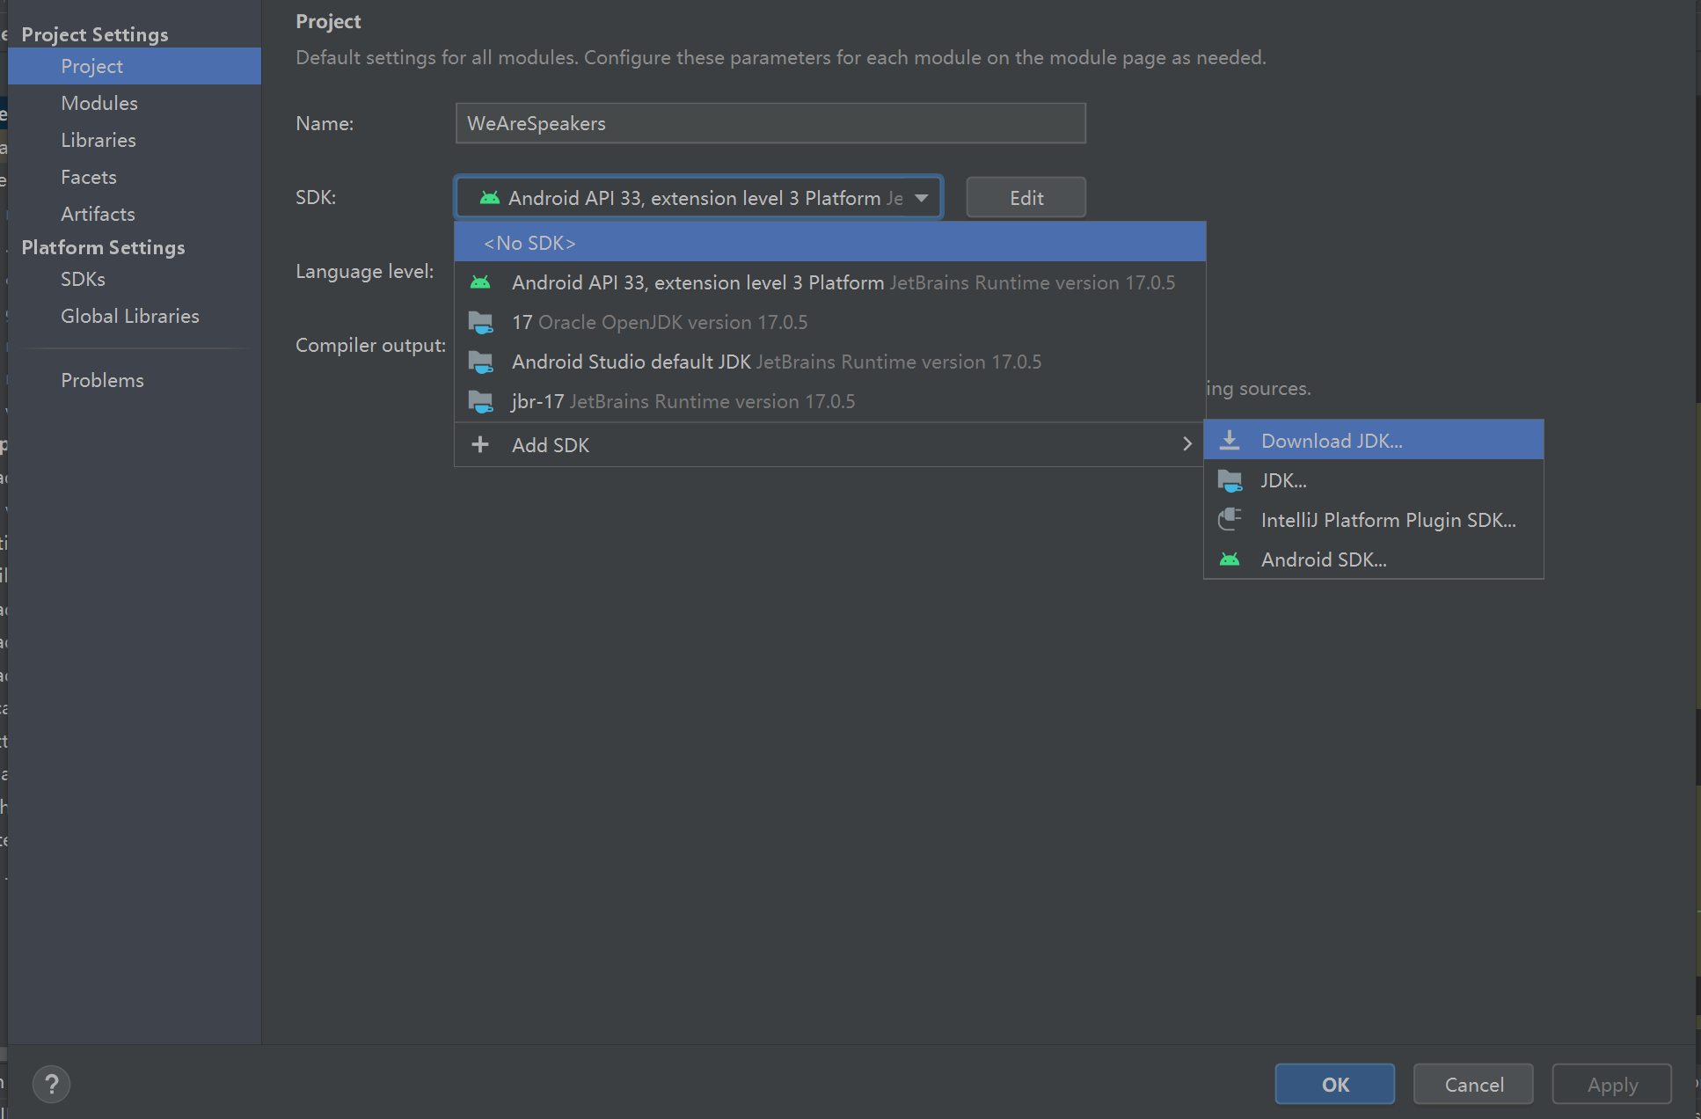
Task: Confirm with the OK button
Action: coord(1334,1084)
